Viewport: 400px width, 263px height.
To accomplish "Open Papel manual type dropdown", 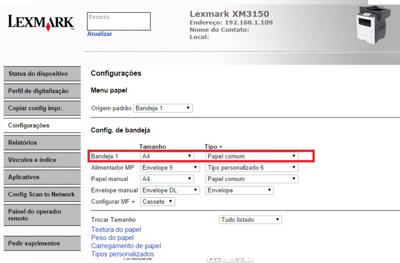I will click(x=252, y=179).
